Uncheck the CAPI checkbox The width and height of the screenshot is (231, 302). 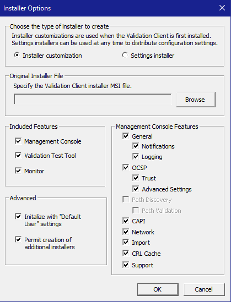click(126, 221)
